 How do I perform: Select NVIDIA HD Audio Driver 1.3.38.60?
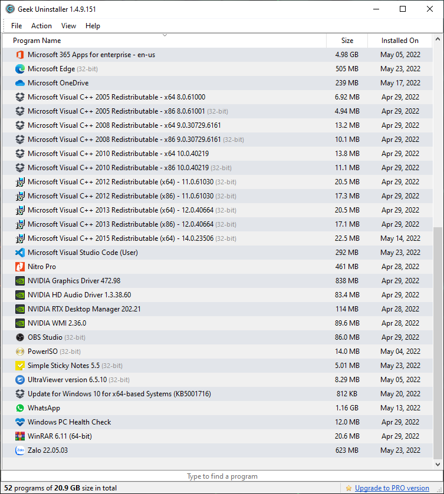coord(218,295)
